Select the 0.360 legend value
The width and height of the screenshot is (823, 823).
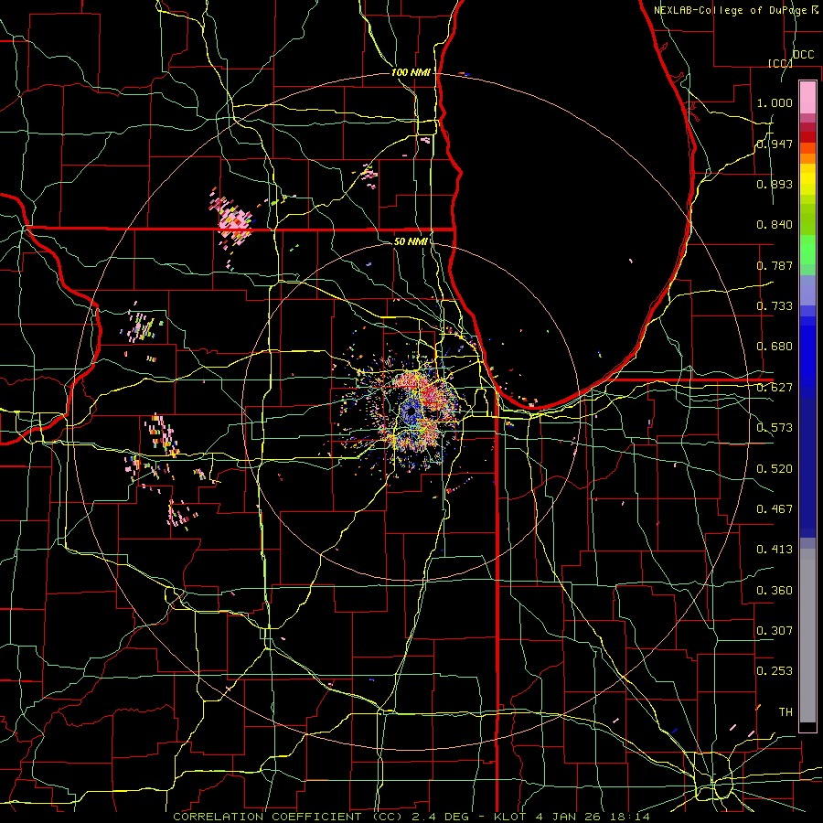(775, 591)
